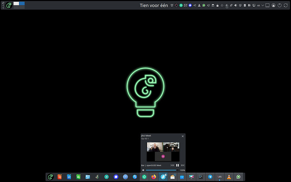Screen dimensions: 291x182
Task: Skip to previous track in Jitsi Meet tooltip
Action: [x=172, y=165]
